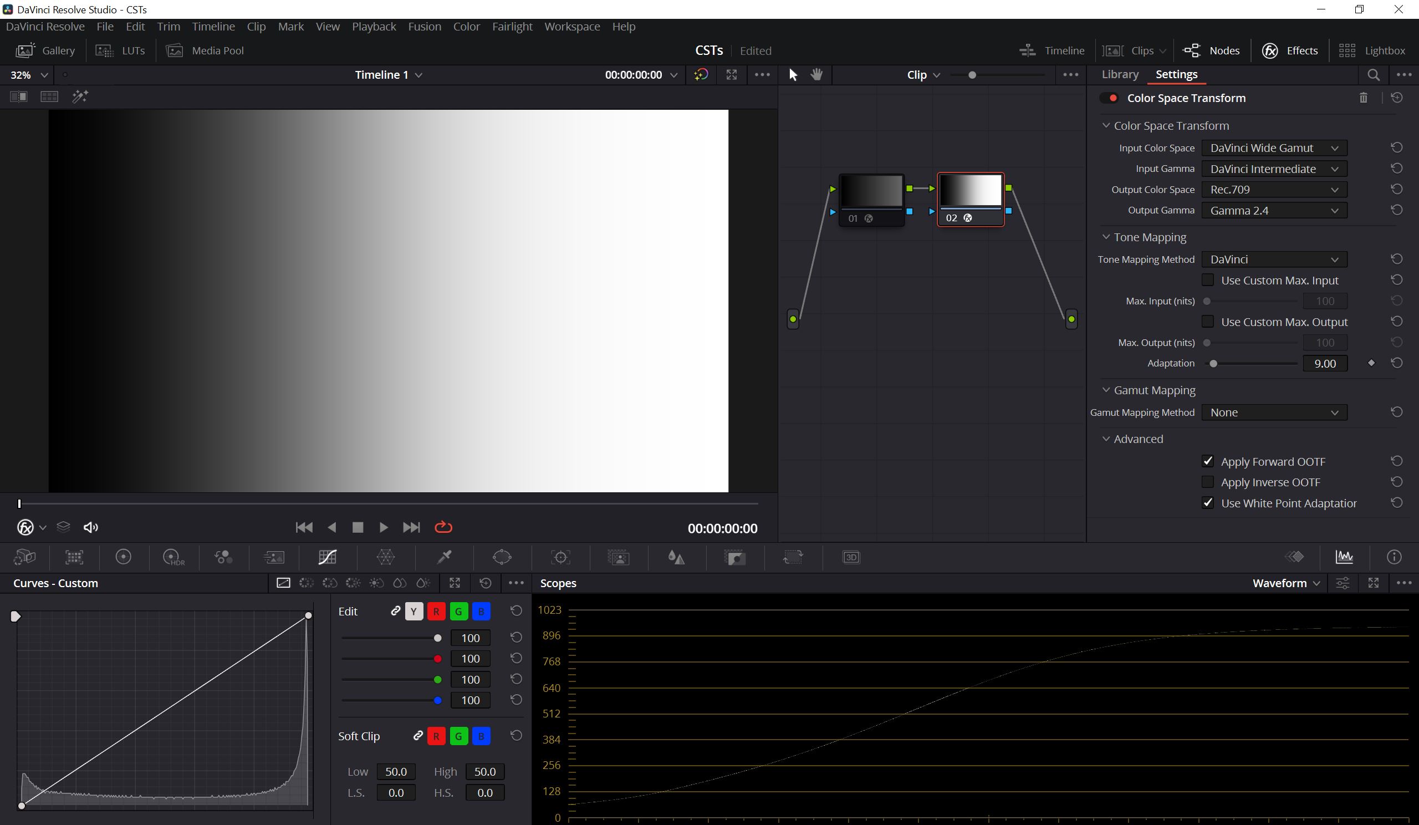Select the hand pan tool

(x=816, y=74)
